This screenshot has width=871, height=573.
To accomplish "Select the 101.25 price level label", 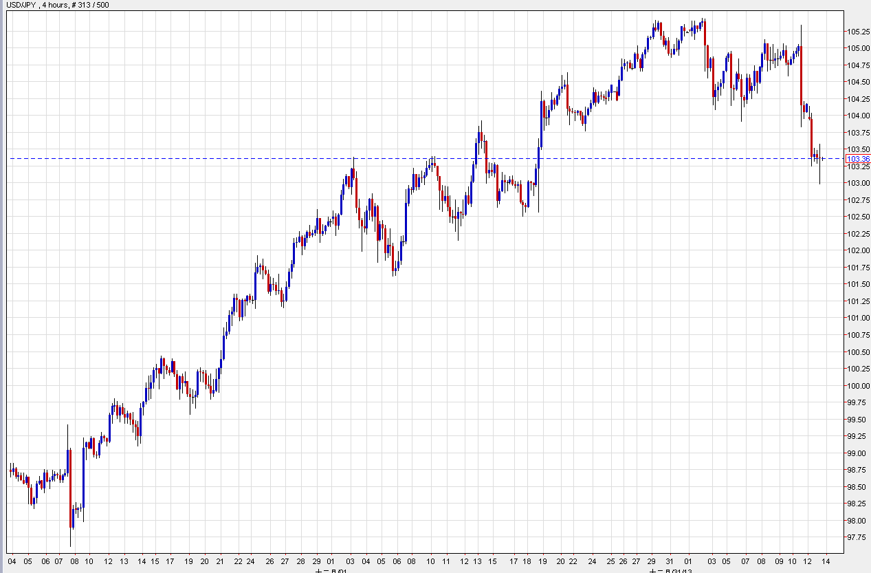I will pos(858,301).
